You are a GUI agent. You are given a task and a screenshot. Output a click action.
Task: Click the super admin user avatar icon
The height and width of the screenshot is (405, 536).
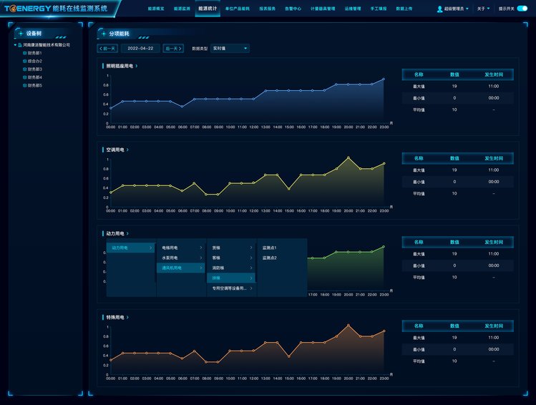(439, 9)
